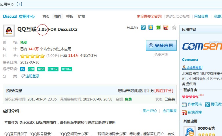This screenshot has height=136, width=222.
Task: Open 免责声明 link
Action: click(161, 55)
